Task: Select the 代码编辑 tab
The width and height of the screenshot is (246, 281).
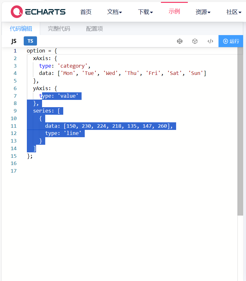Action: [x=21, y=28]
